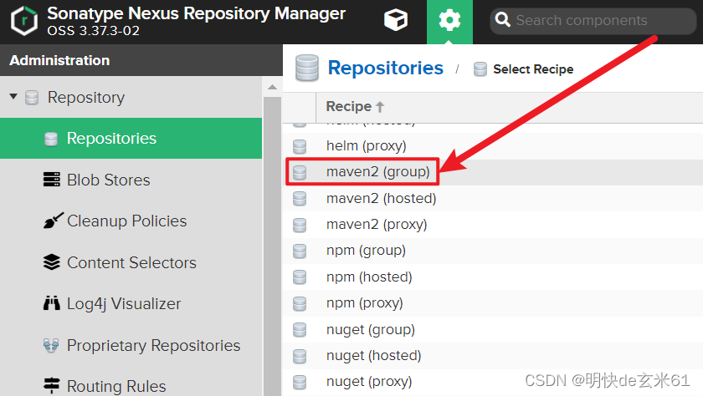Viewport: 703px width, 396px height.
Task: Open Proprietary Repositories
Action: [x=153, y=345]
